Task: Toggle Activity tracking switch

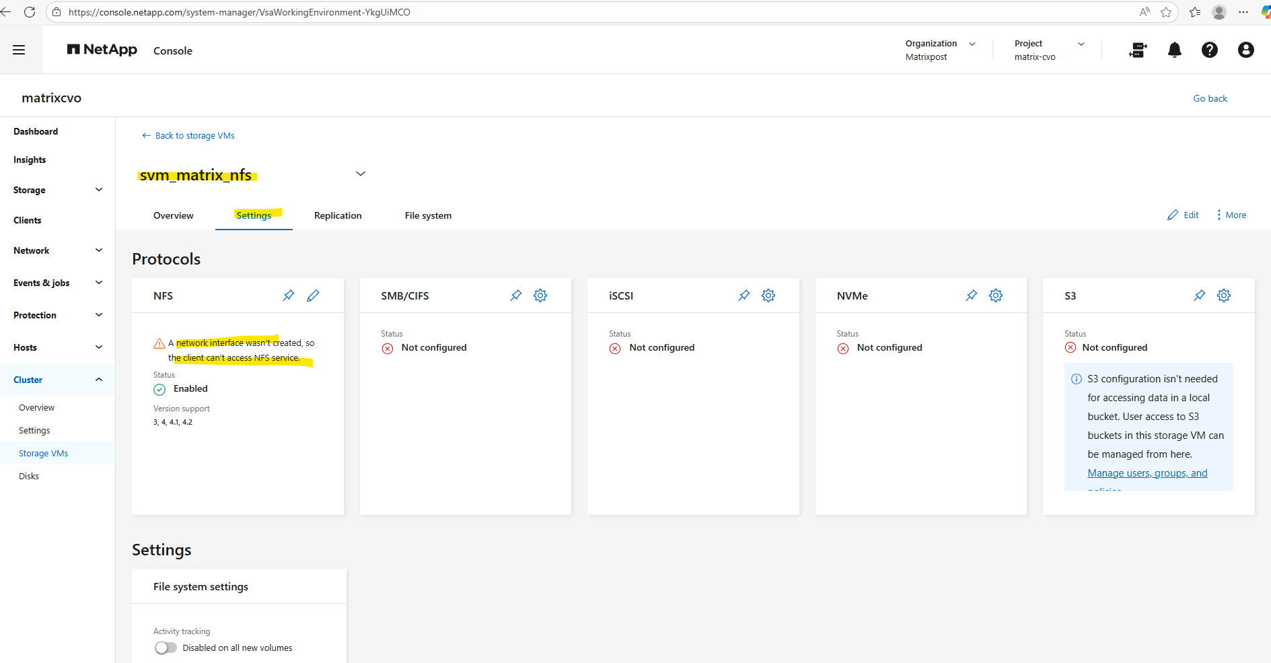Action: [x=166, y=648]
